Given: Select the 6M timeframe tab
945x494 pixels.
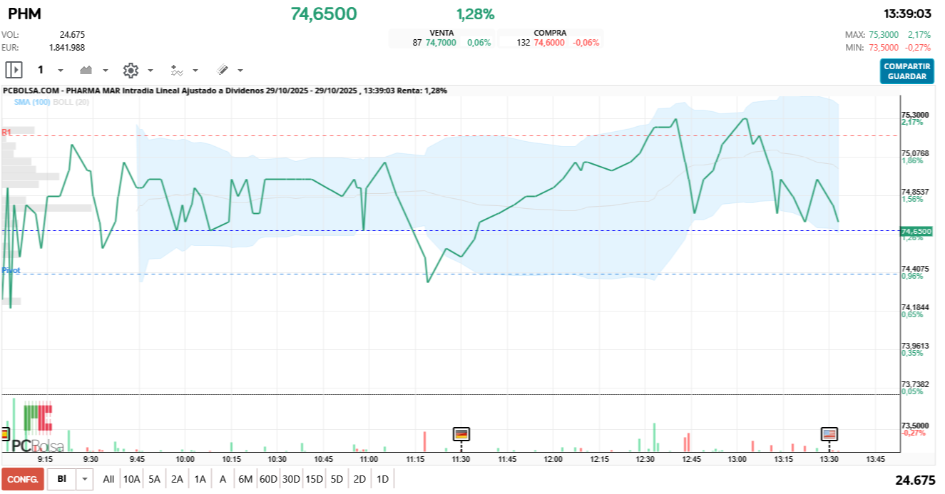Looking at the screenshot, I should tap(245, 479).
